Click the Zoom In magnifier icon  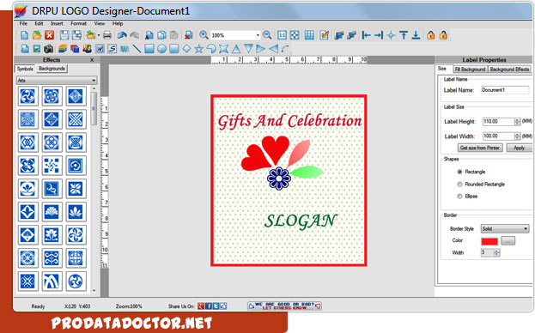pyautogui.click(x=204, y=35)
